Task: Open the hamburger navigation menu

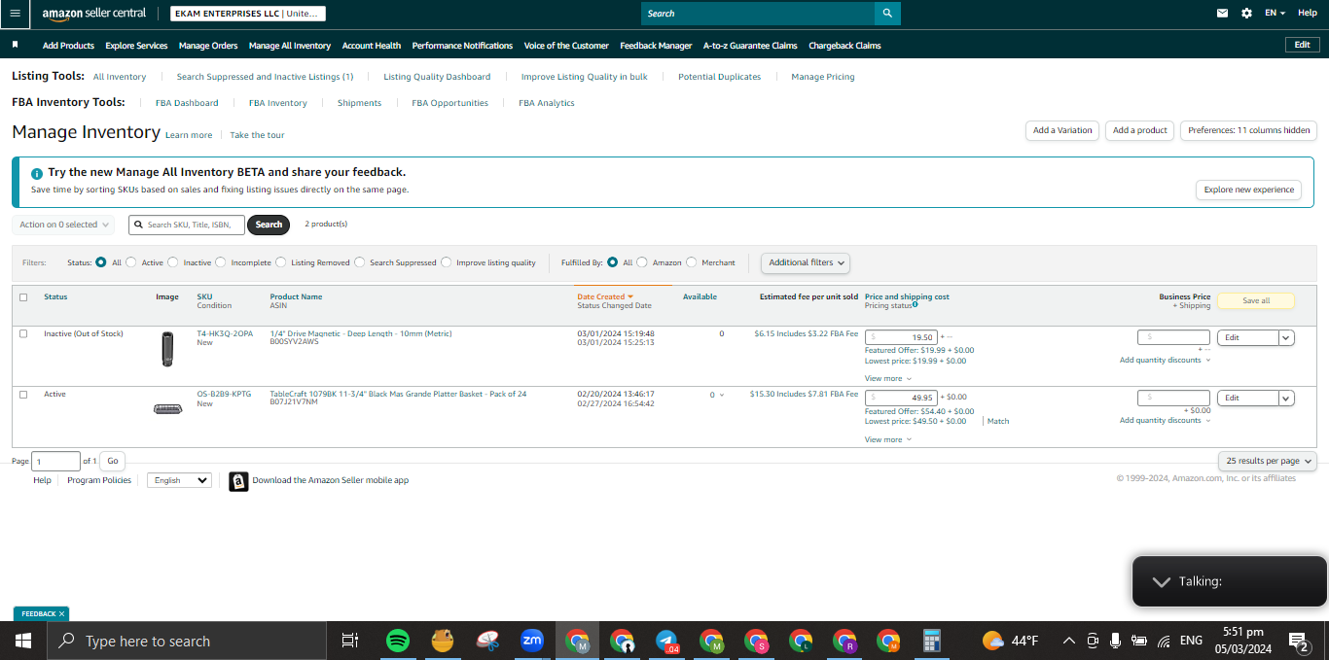Action: pyautogui.click(x=15, y=14)
